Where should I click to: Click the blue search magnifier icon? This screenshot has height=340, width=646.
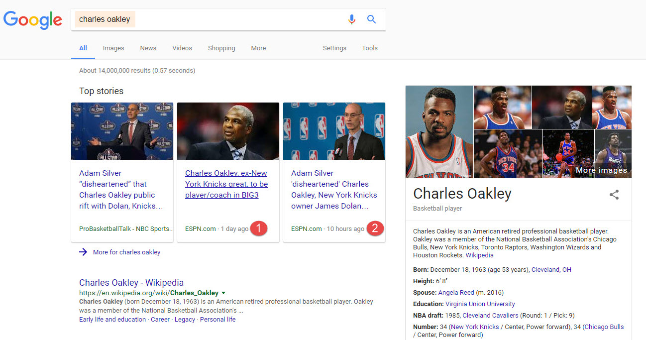pos(371,19)
